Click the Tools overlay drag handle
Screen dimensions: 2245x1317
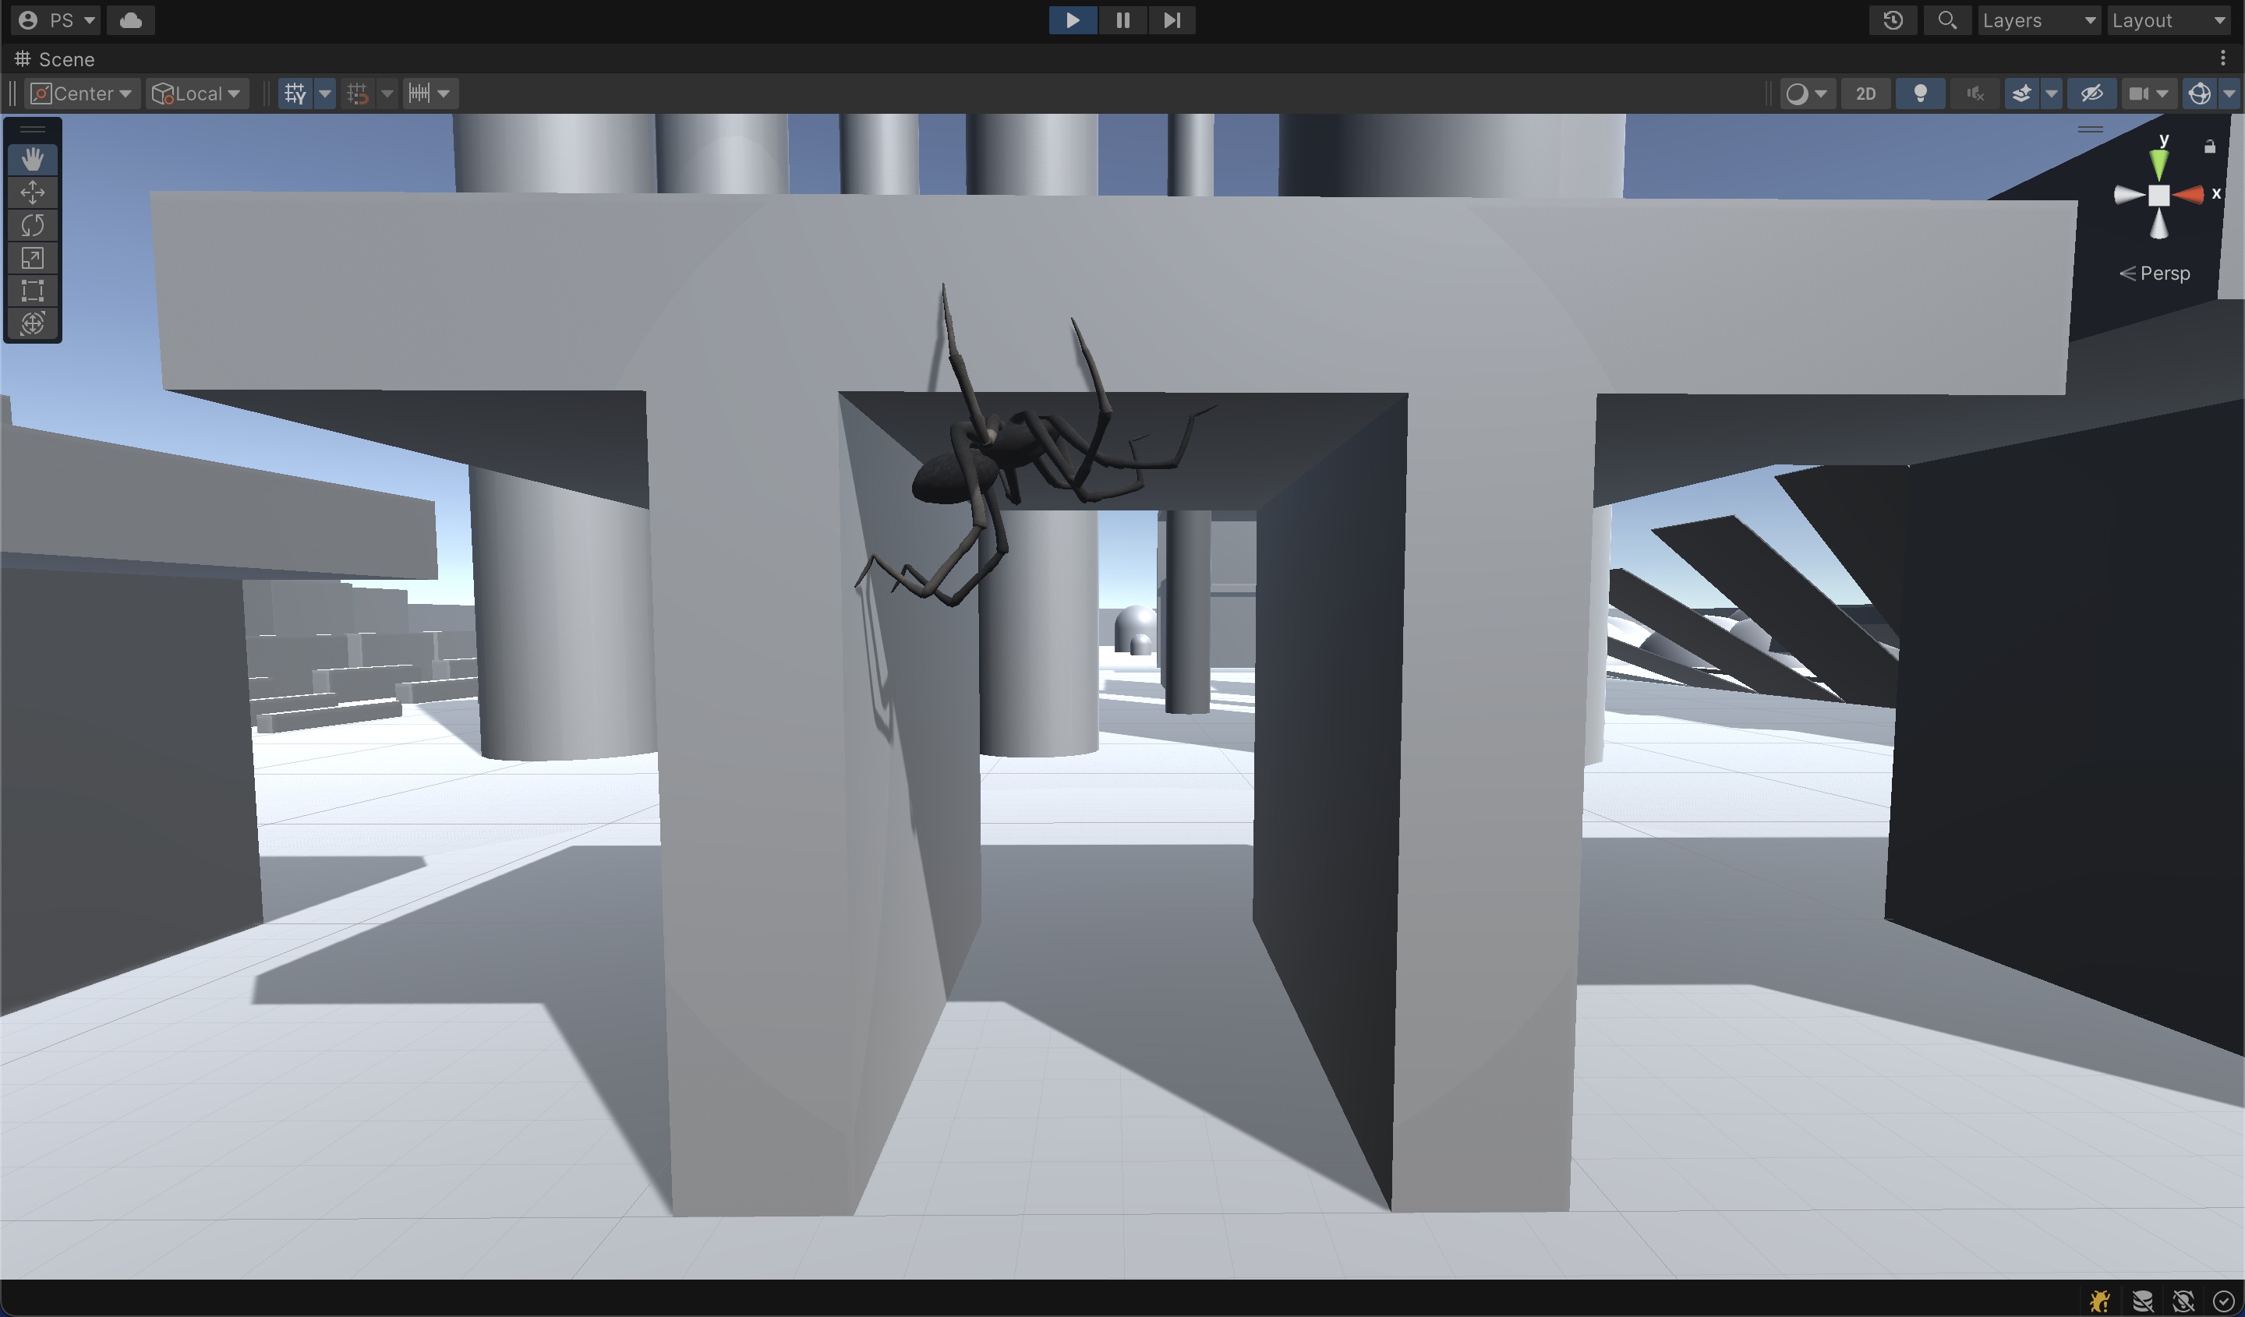click(x=33, y=129)
